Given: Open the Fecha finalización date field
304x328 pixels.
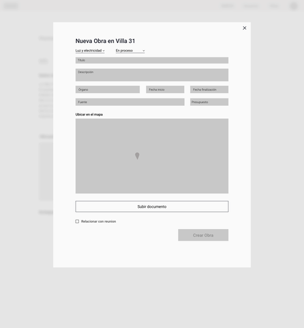Looking at the screenshot, I should pyautogui.click(x=209, y=90).
